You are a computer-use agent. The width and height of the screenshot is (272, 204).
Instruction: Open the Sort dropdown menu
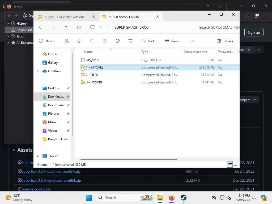pos(150,41)
